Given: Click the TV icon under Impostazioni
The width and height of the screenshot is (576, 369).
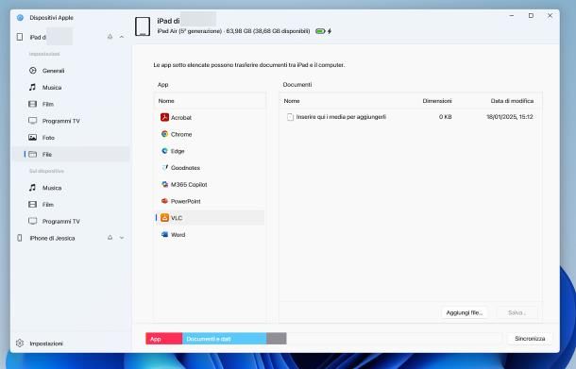Looking at the screenshot, I should point(33,121).
